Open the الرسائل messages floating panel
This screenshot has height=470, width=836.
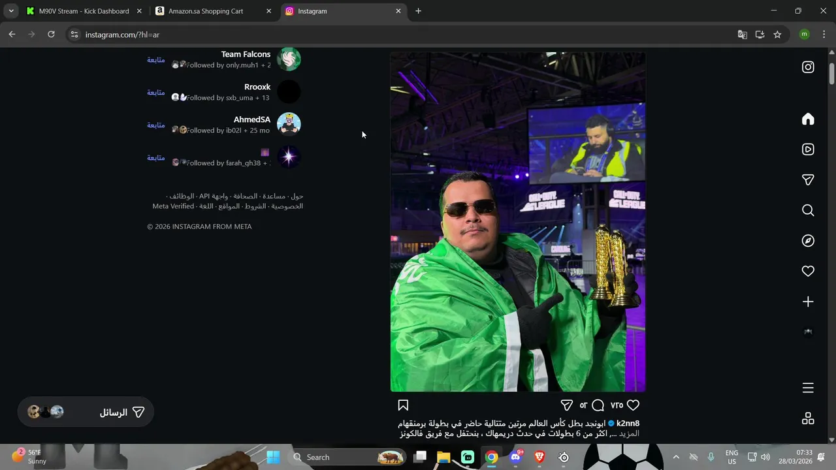click(x=86, y=412)
